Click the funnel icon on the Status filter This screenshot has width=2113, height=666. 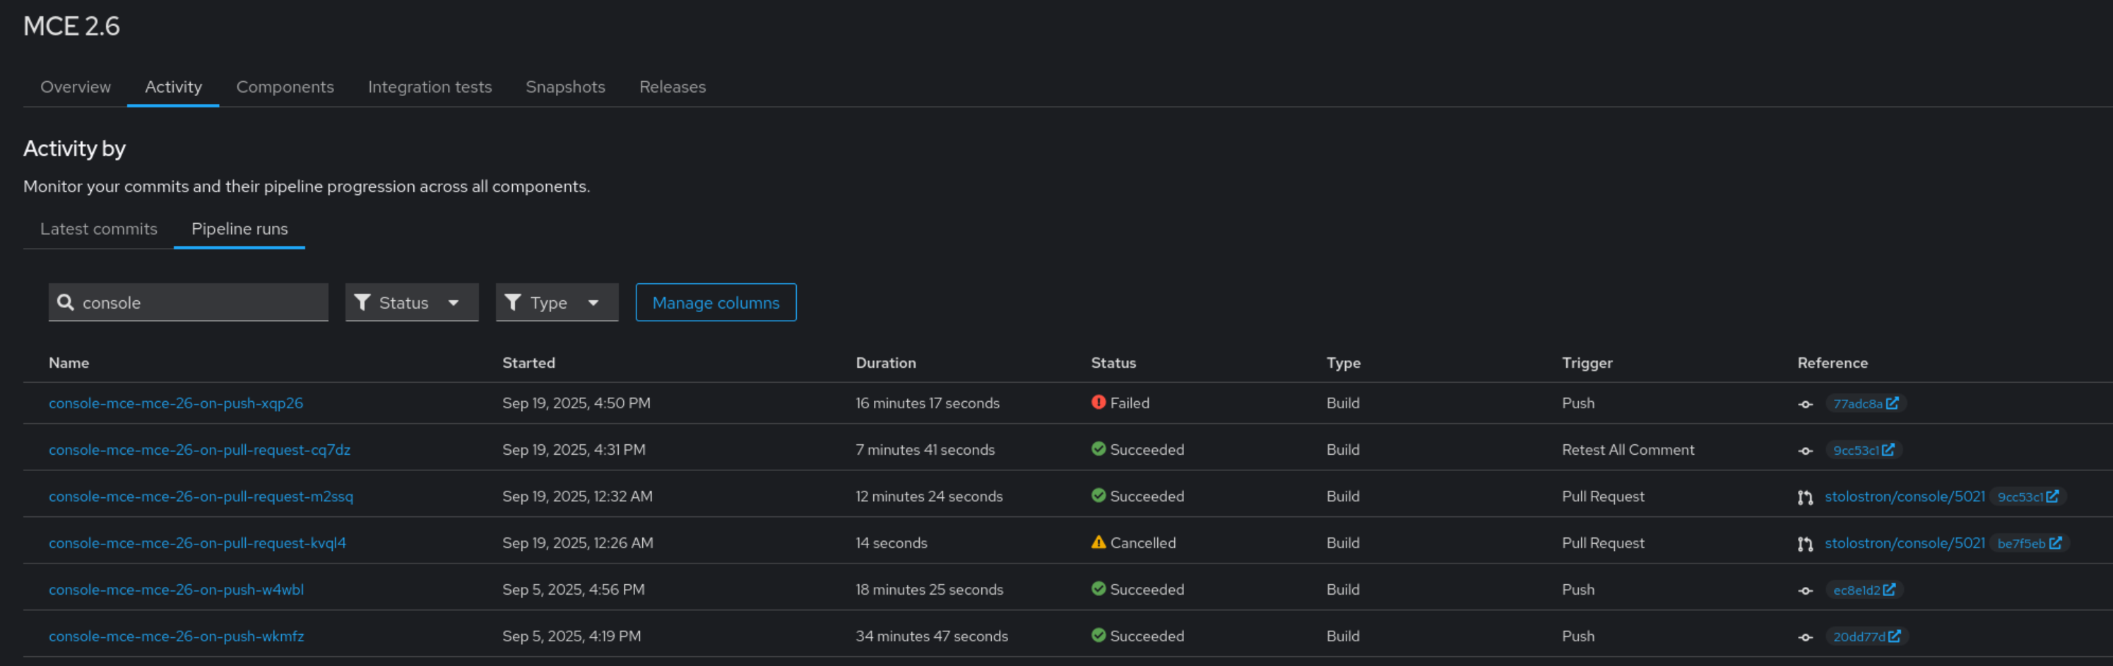(362, 303)
